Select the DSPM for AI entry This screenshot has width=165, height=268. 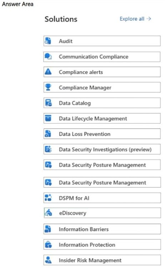point(102,198)
